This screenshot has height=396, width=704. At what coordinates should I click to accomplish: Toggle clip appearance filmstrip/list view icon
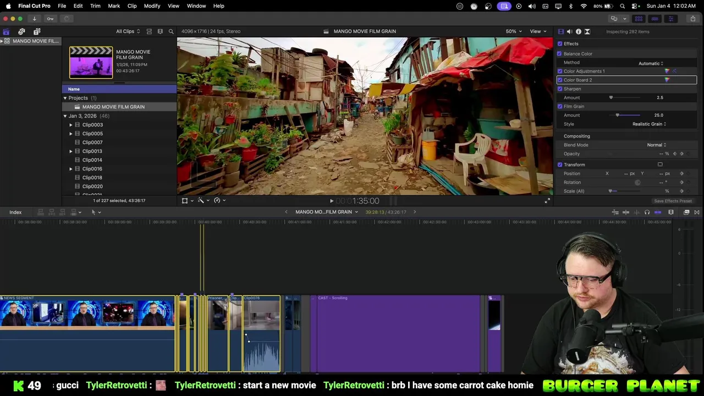click(149, 31)
